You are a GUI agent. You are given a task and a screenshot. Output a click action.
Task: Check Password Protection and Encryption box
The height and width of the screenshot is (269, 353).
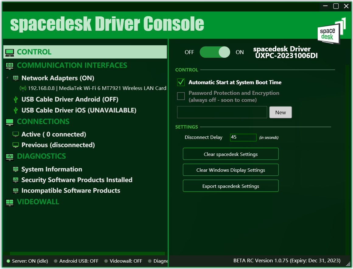click(x=181, y=96)
